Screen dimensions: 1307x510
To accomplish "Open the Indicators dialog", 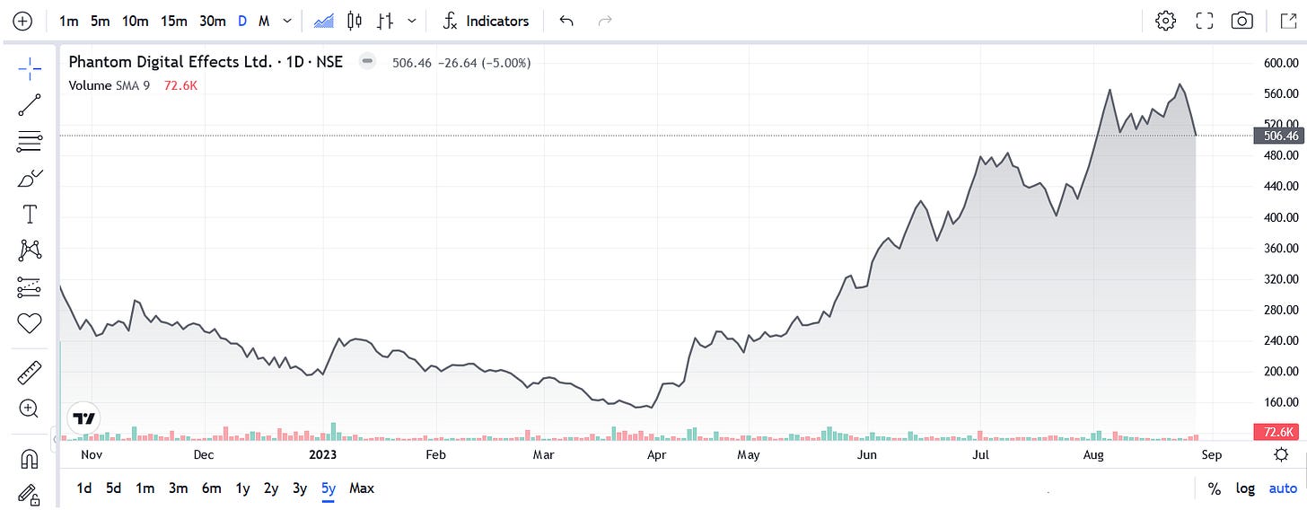I will click(486, 21).
